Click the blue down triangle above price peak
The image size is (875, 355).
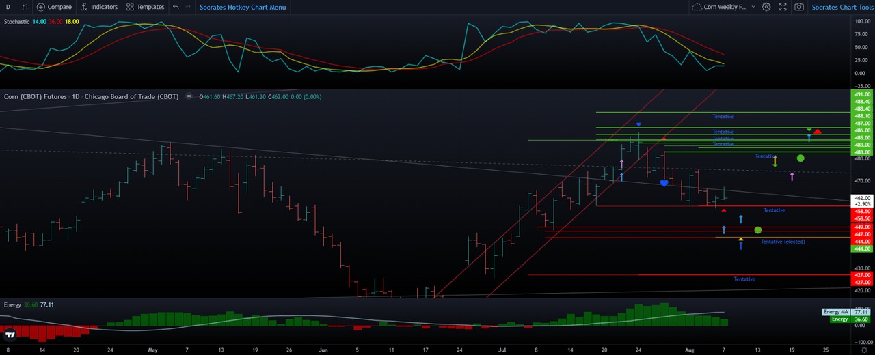coord(638,124)
